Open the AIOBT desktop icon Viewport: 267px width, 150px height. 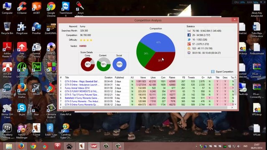(x=36, y=8)
